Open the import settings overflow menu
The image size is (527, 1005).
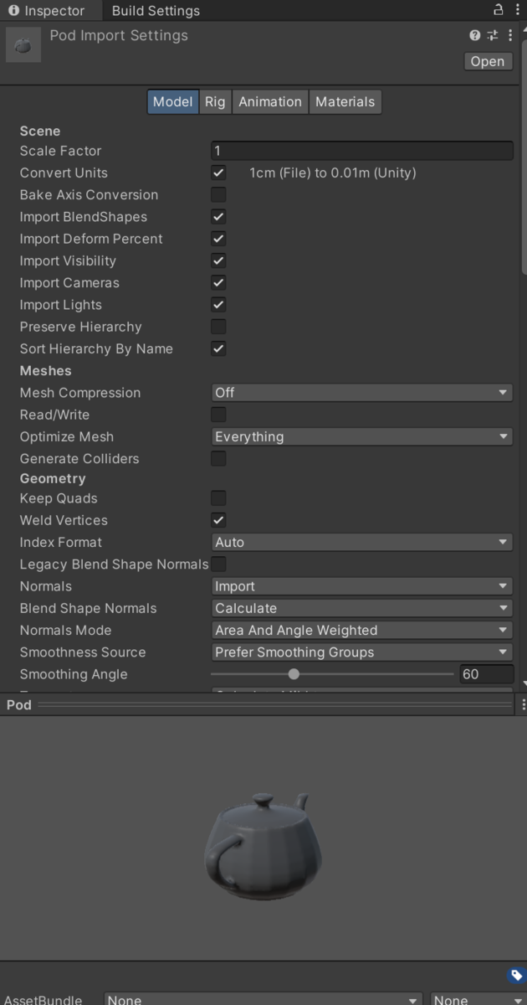pos(510,35)
